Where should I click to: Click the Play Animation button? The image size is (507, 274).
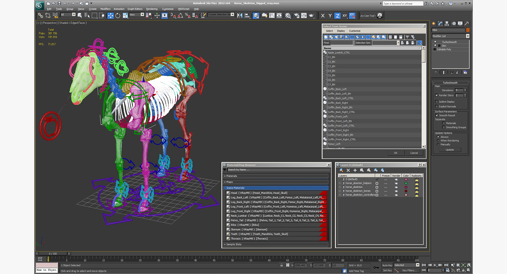[x=435, y=265]
